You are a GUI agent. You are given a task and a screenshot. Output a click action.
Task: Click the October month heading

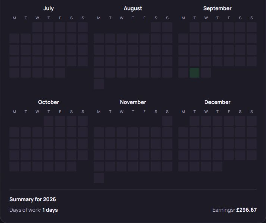point(49,102)
